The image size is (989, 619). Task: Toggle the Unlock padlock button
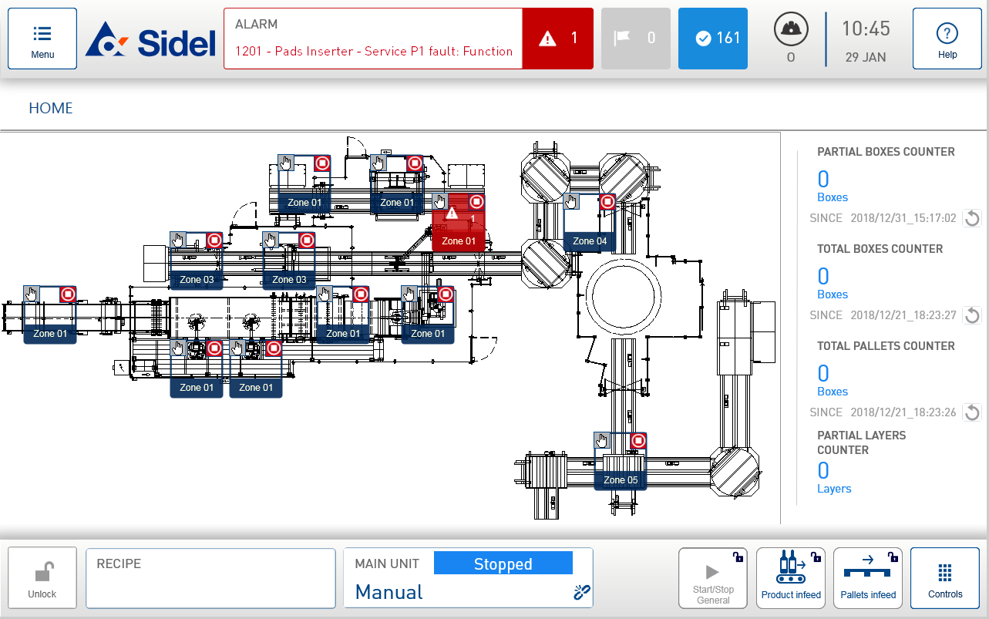42,577
